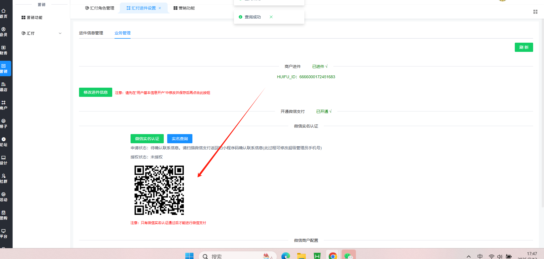Viewport: 544px width, 259px height.
Task: Close the 汇付进件设置 tab
Action: tap(160, 8)
